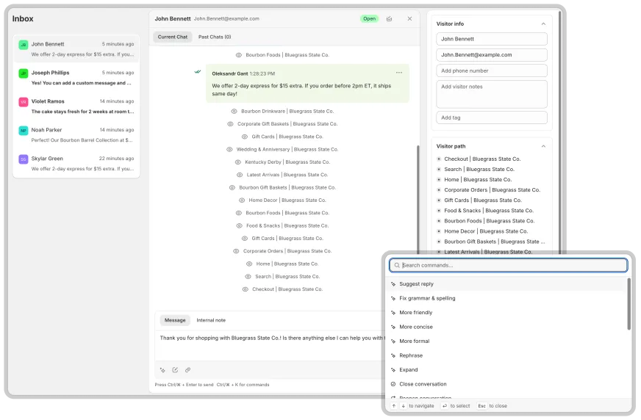This screenshot has width=641, height=420.
Task: Choose More formal command
Action: point(506,341)
